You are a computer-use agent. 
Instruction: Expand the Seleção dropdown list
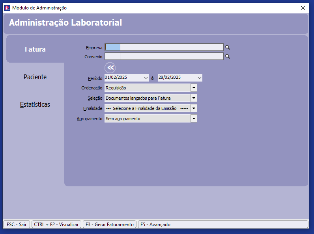coord(194,98)
